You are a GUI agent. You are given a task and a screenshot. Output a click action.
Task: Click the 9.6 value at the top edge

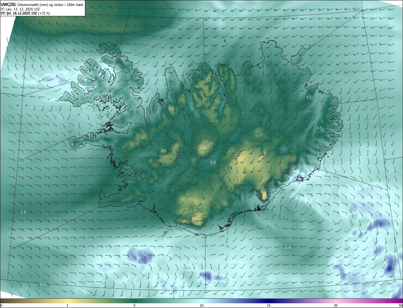(219, 4)
